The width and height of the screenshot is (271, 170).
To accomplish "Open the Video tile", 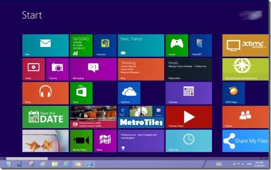I will pyautogui.click(x=33, y=69).
